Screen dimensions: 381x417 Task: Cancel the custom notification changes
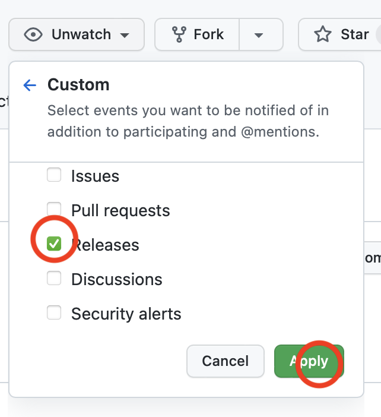tap(225, 361)
